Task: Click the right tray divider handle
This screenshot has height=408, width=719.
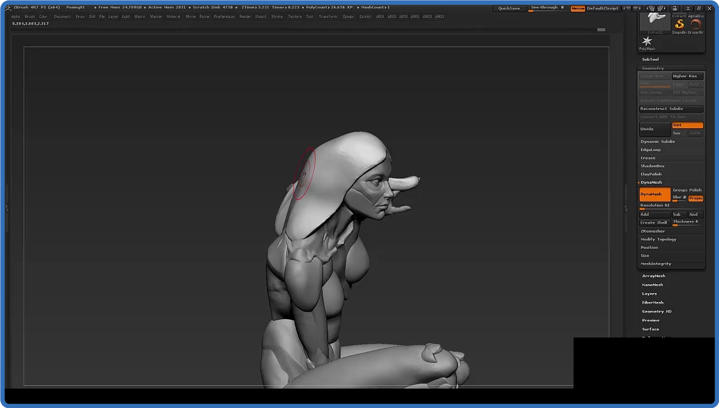Action: point(626,208)
